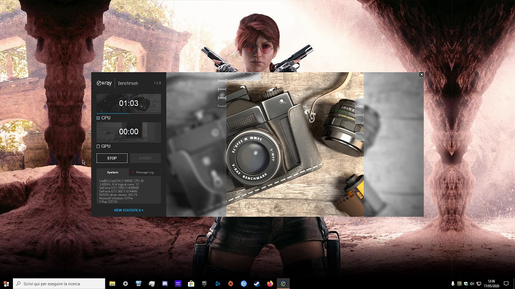Open the blue-white app after Settings
Image resolution: width=515 pixels, height=289 pixels.
click(138, 284)
